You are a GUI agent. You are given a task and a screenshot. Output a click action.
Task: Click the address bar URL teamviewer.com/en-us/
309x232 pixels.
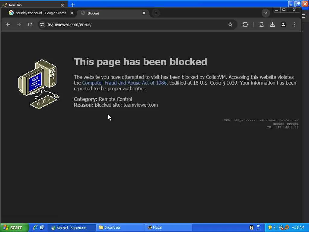coord(70,24)
